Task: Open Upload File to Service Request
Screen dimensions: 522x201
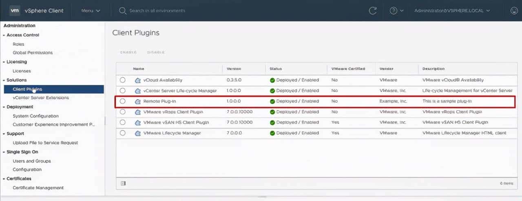Action: (x=45, y=143)
